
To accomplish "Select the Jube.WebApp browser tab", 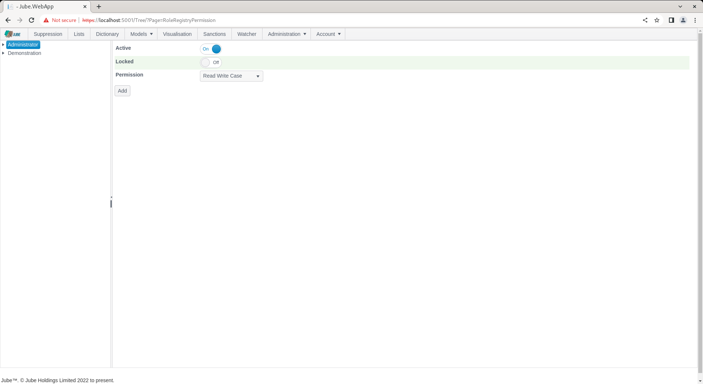I will pos(47,7).
